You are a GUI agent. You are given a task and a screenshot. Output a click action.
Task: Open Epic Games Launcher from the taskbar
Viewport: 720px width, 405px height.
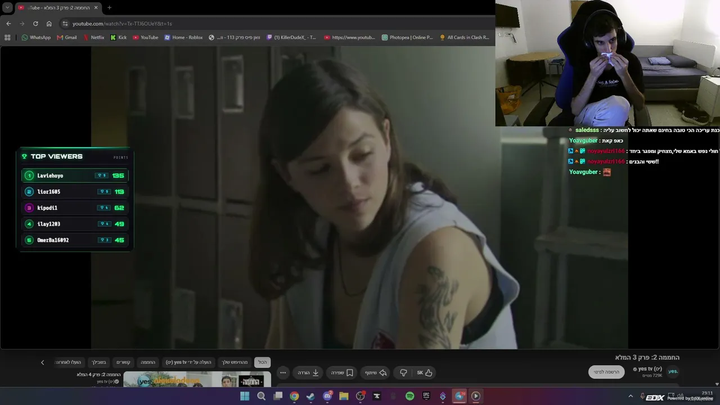[x=426, y=396]
